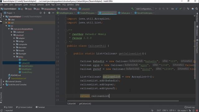
Task: Click the Stop square icon in toolbar
Action: [167, 9]
